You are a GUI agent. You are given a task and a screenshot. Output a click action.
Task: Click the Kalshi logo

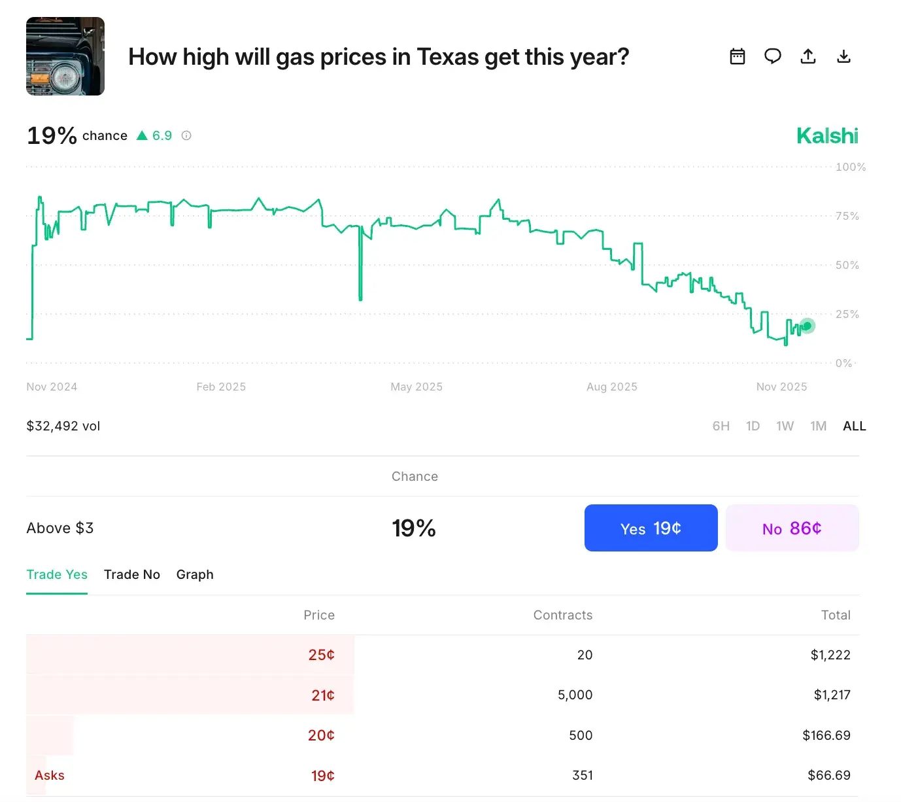827,135
